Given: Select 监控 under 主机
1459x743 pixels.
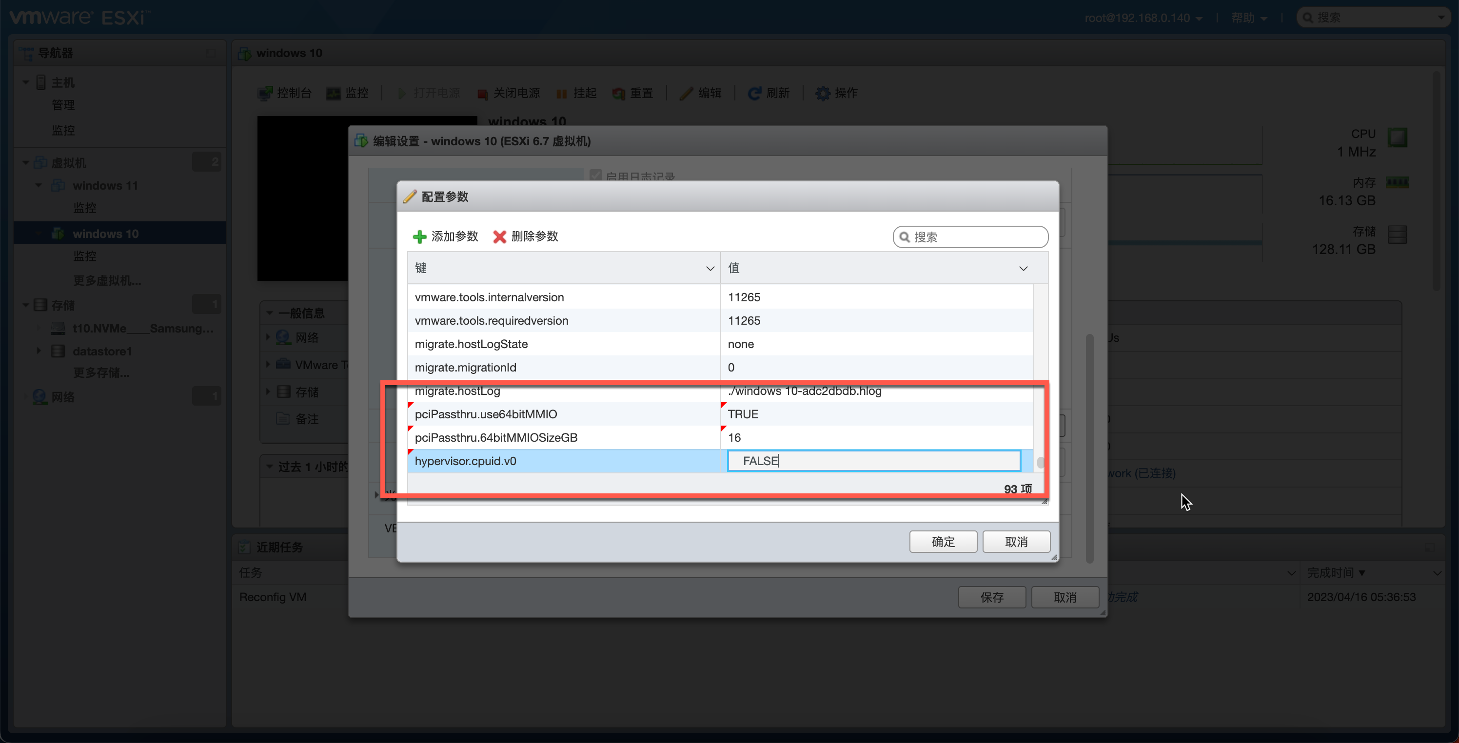Looking at the screenshot, I should pos(63,130).
